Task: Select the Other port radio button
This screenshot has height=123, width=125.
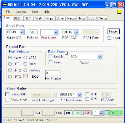Action: 25,64
